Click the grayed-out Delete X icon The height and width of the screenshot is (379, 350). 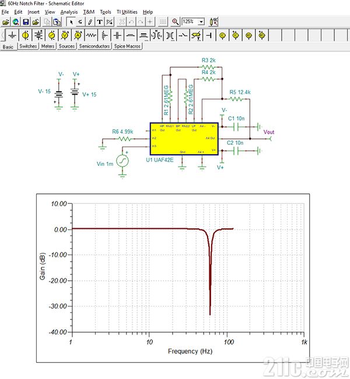pyautogui.click(x=122, y=22)
